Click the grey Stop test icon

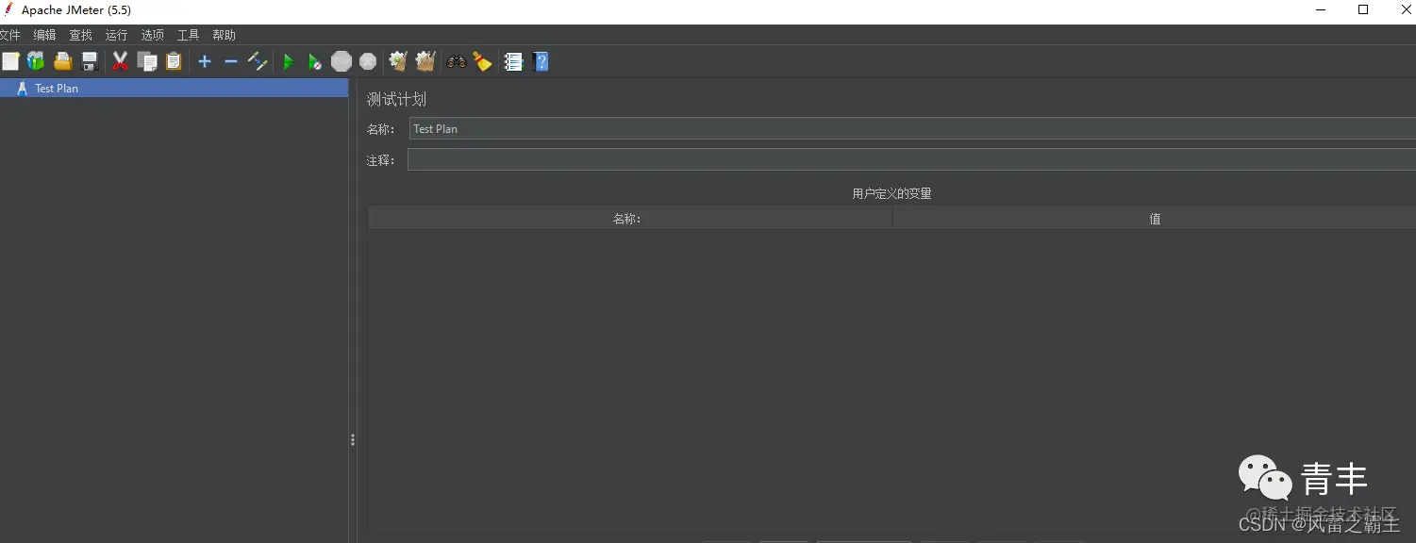342,61
